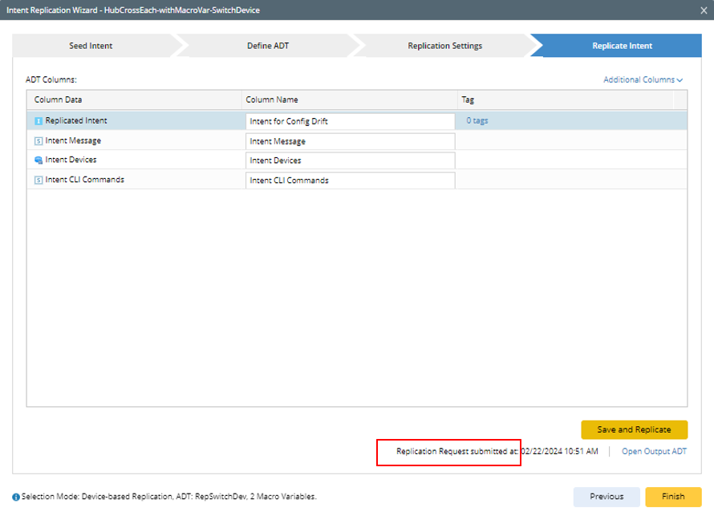Click the Replicated Intent row icon

pyautogui.click(x=39, y=121)
